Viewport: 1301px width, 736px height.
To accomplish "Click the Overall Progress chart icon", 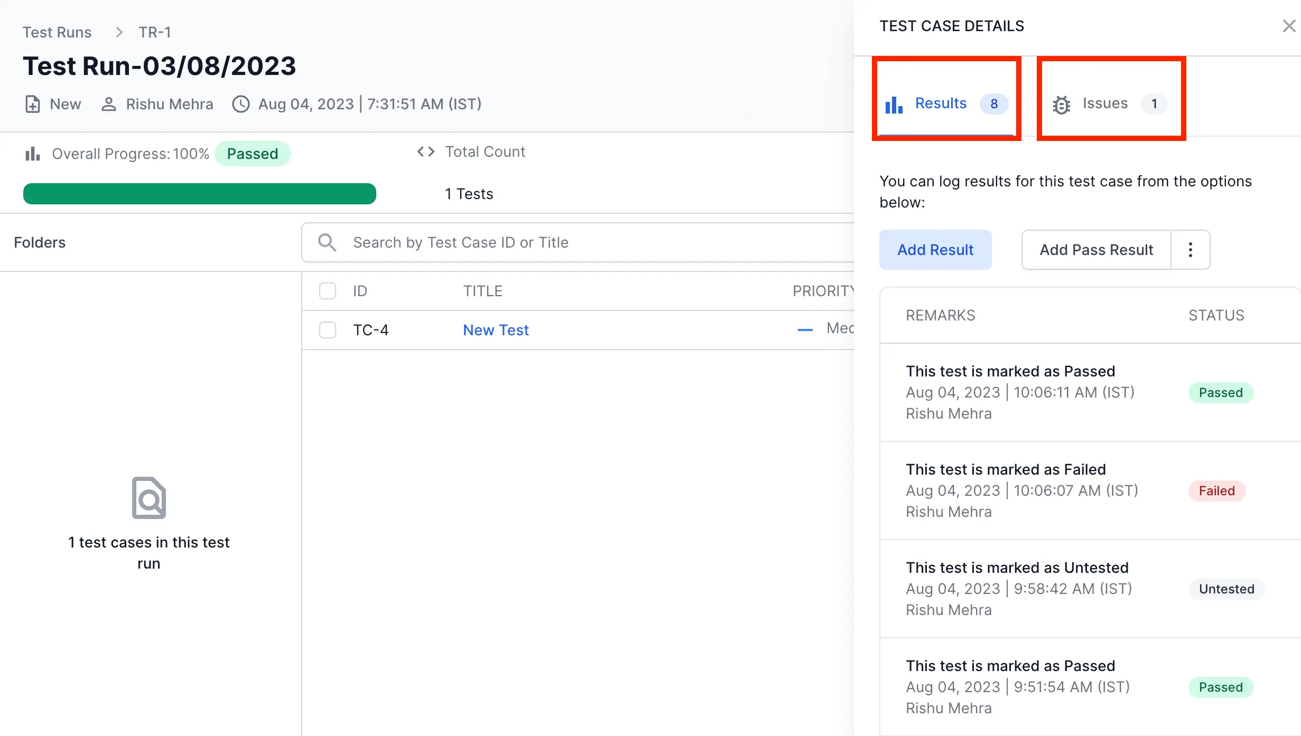I will (33, 154).
